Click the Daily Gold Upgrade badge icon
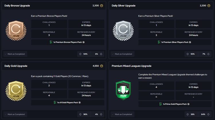 [x=16, y=89]
